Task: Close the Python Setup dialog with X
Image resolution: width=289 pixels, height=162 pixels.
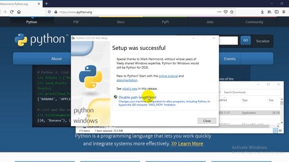Action: [214, 38]
